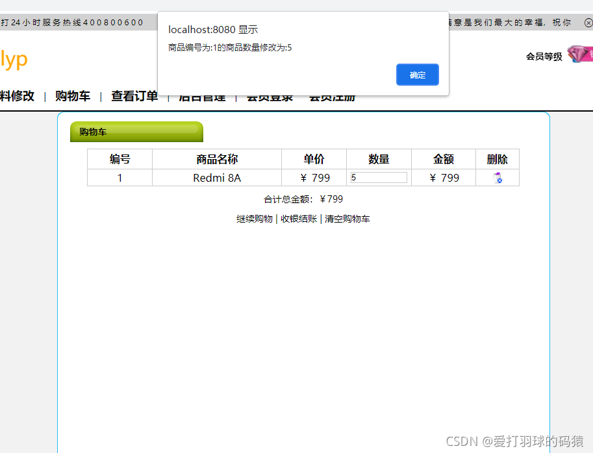Screen dimensions: 593x453
Task: Open 继续购物 to keep shopping
Action: coord(254,219)
